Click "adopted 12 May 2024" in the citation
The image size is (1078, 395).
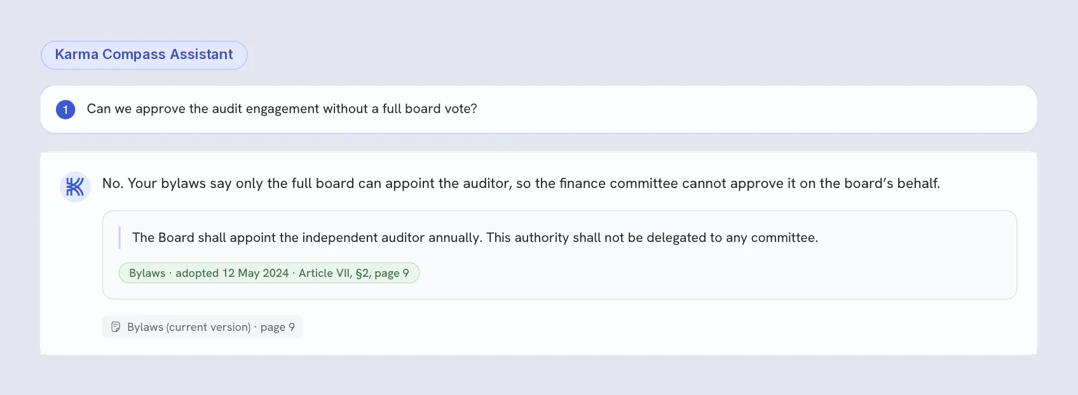tap(232, 273)
